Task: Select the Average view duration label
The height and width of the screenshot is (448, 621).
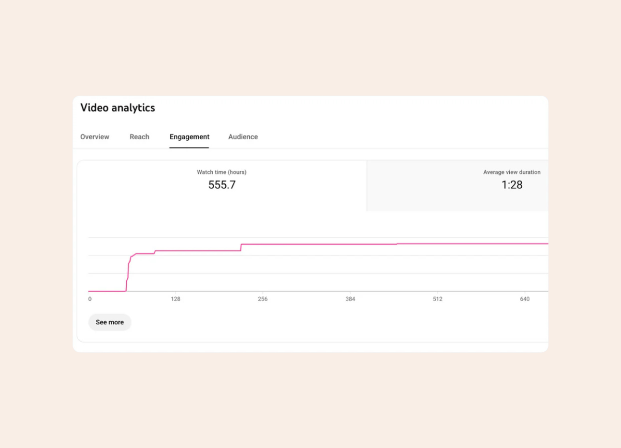Action: [x=512, y=172]
